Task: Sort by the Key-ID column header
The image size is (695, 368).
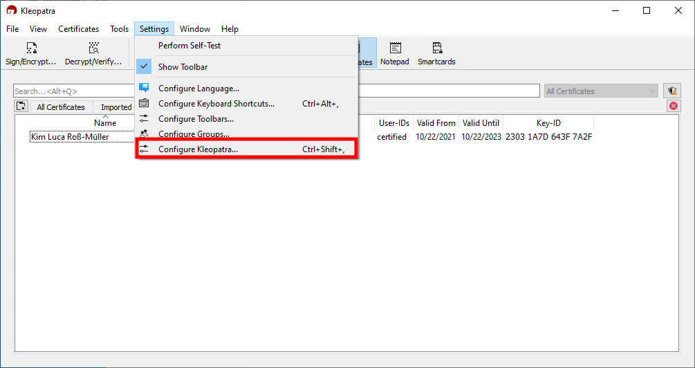Action: click(x=548, y=123)
